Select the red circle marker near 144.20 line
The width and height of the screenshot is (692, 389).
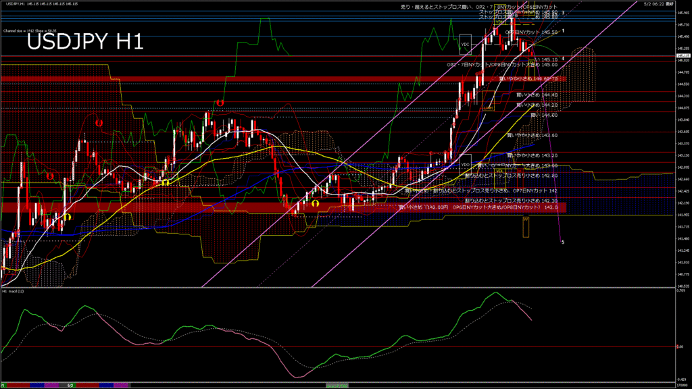pyautogui.click(x=220, y=102)
